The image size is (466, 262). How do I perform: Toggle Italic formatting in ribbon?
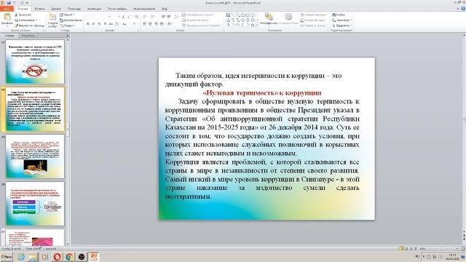93,24
